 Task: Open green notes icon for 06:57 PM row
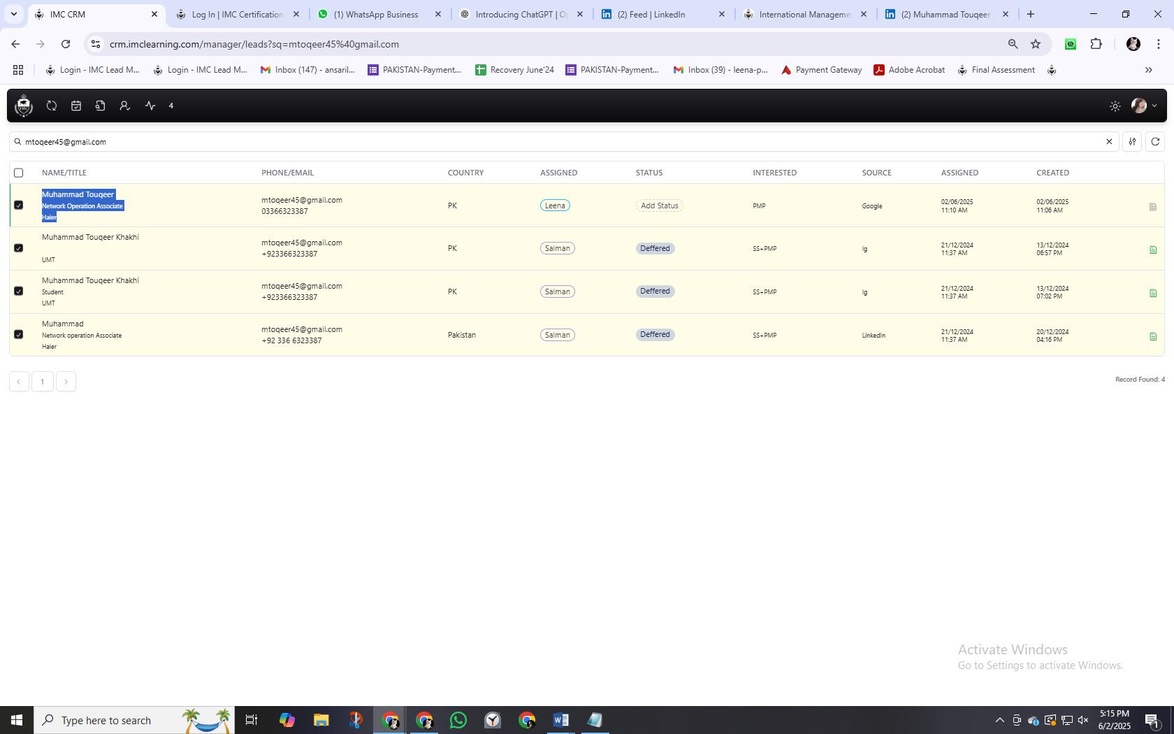tap(1153, 250)
